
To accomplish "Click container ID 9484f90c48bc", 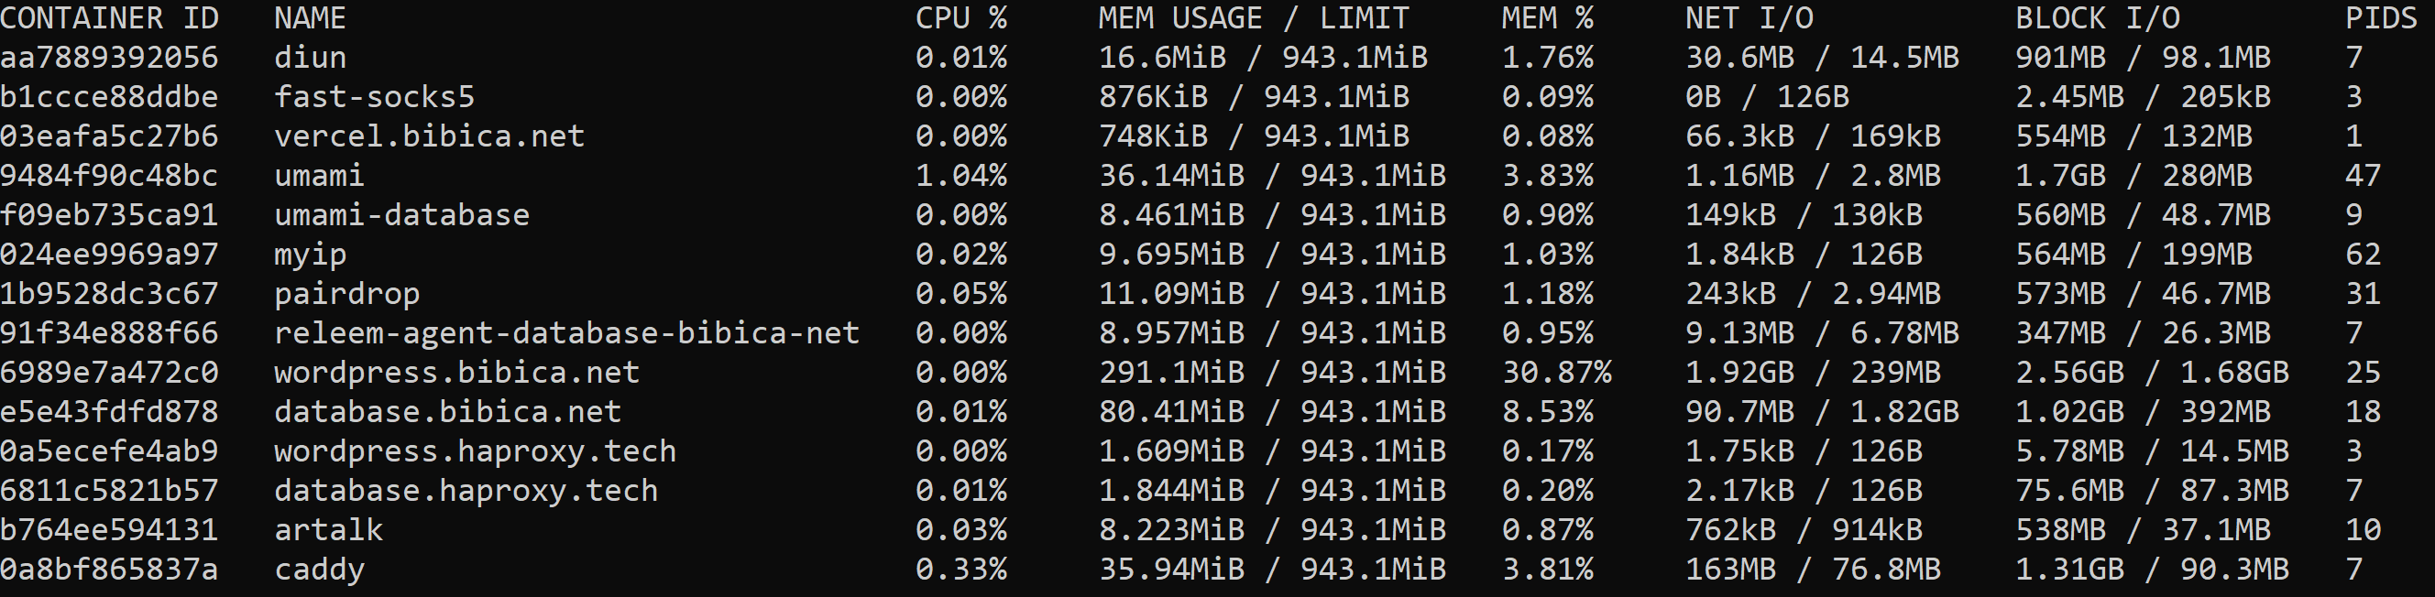I will 110,176.
